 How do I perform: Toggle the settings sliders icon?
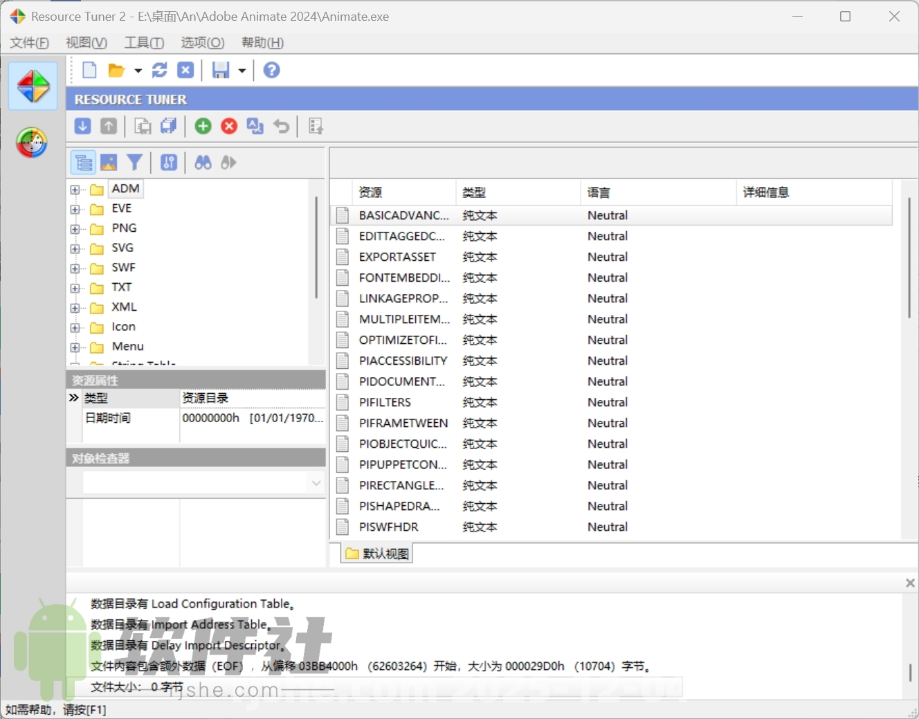pyautogui.click(x=168, y=162)
